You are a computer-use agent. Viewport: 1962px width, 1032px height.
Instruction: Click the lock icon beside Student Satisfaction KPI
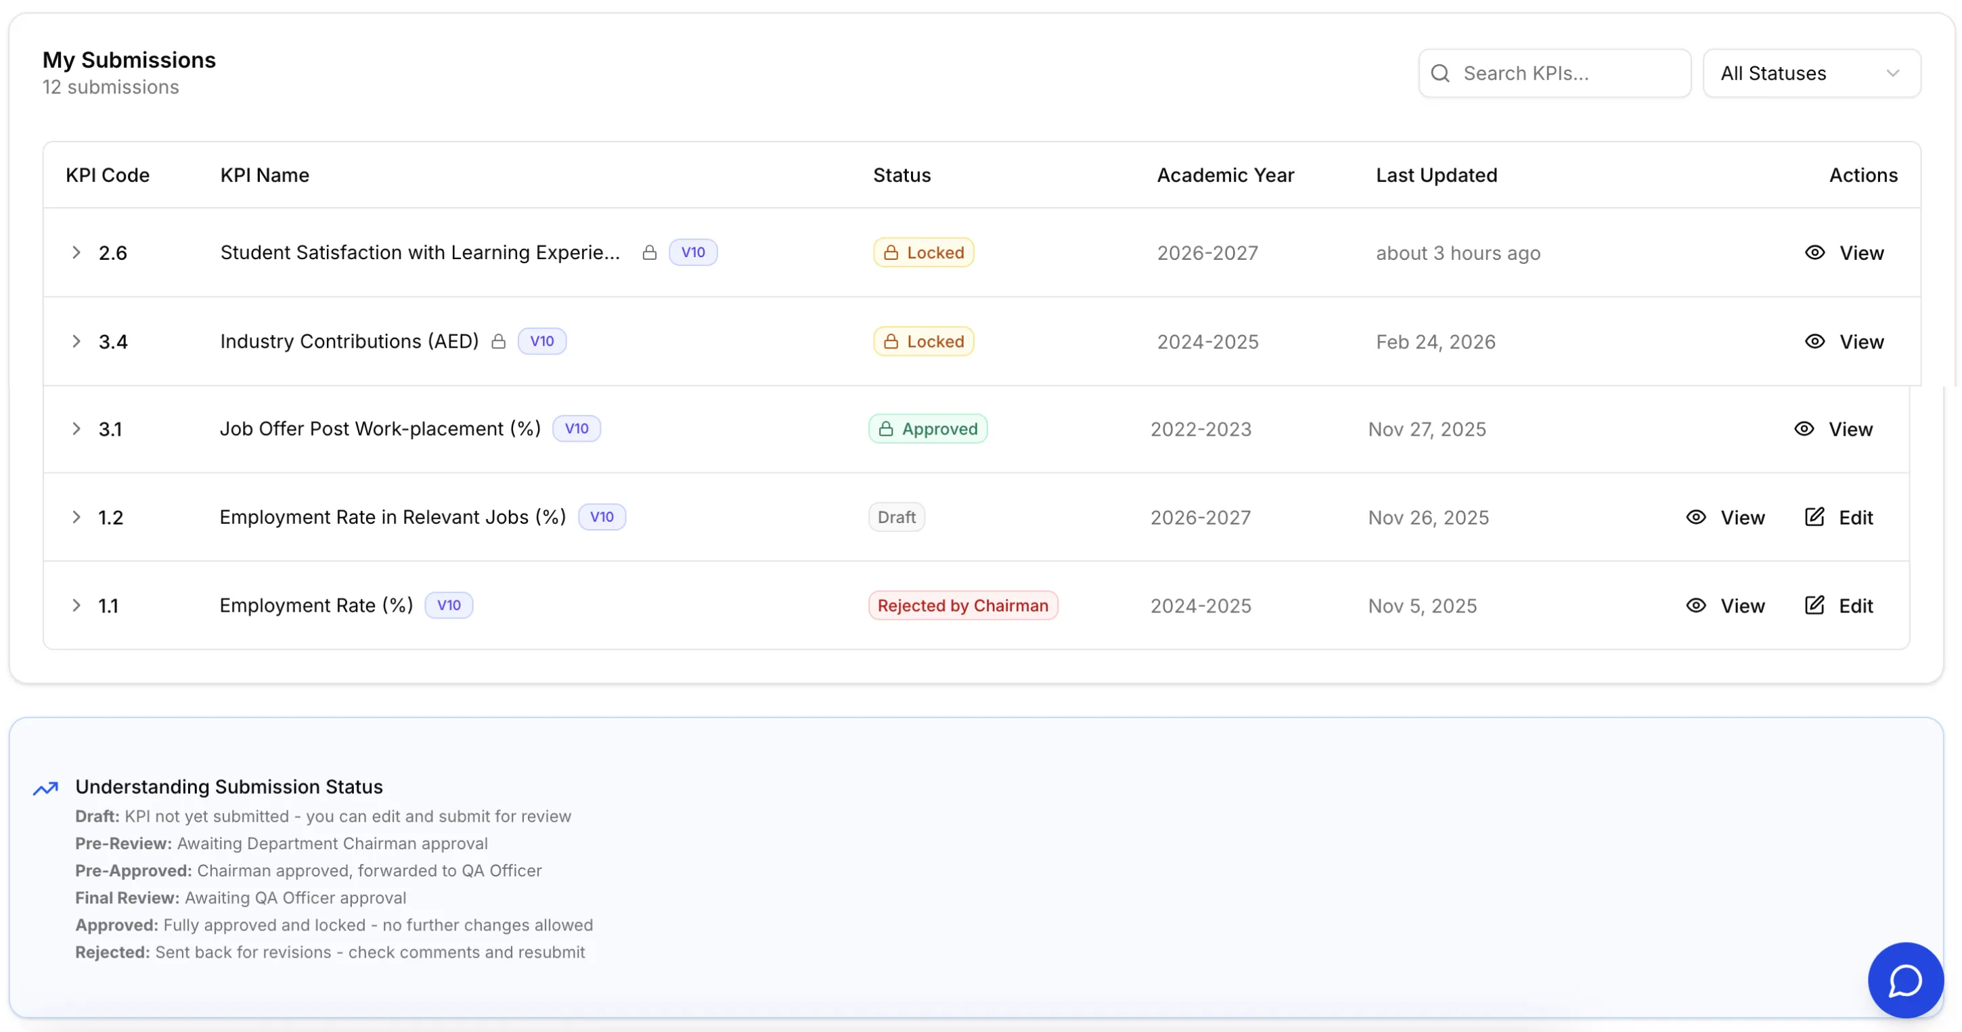650,252
